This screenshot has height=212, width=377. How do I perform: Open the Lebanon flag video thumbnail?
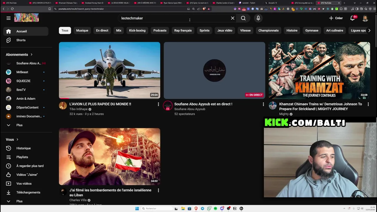coord(110,156)
